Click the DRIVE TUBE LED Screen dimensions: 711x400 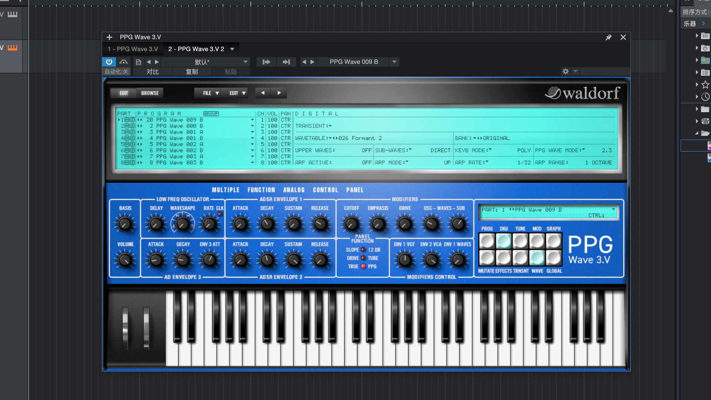pyautogui.click(x=363, y=258)
